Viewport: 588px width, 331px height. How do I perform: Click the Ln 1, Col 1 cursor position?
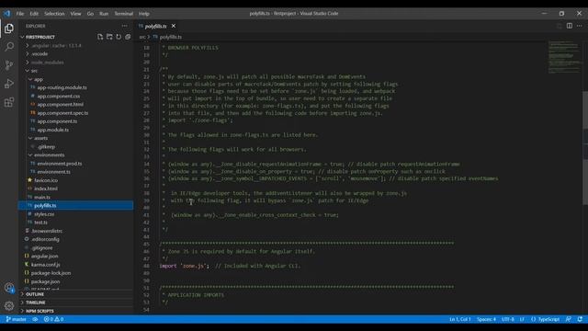[x=460, y=319]
